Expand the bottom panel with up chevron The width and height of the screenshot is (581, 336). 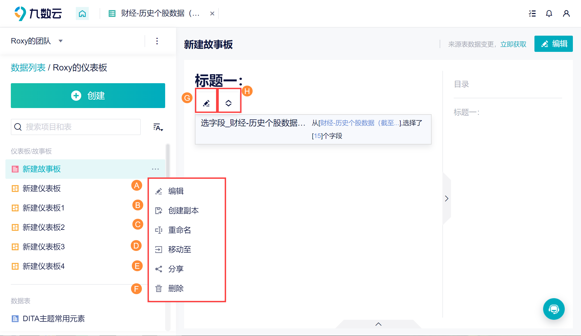[x=378, y=324]
